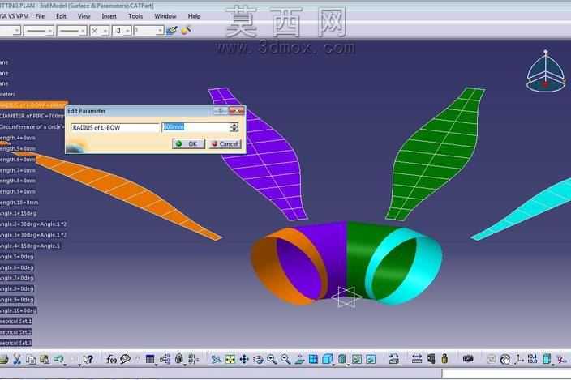Click the compass in the view corner

coord(546,71)
